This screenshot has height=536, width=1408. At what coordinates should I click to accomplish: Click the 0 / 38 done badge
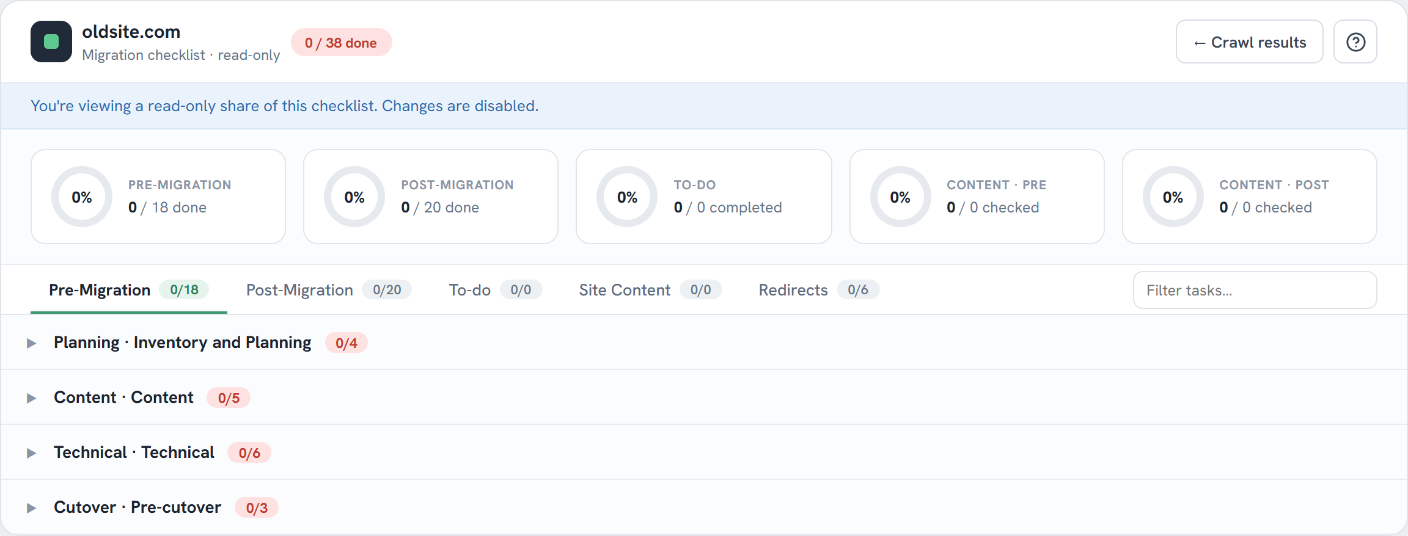click(341, 42)
